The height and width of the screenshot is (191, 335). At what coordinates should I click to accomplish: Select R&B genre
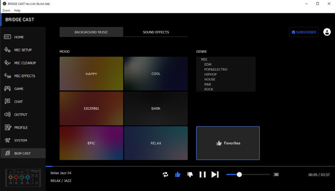click(208, 84)
